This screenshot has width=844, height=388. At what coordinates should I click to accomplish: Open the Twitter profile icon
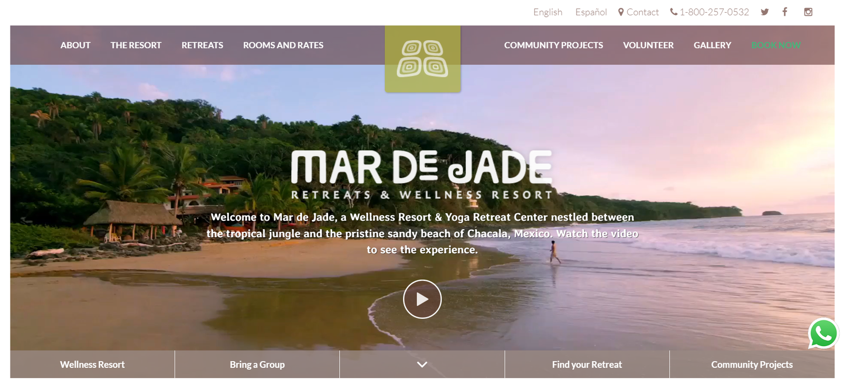pyautogui.click(x=764, y=12)
